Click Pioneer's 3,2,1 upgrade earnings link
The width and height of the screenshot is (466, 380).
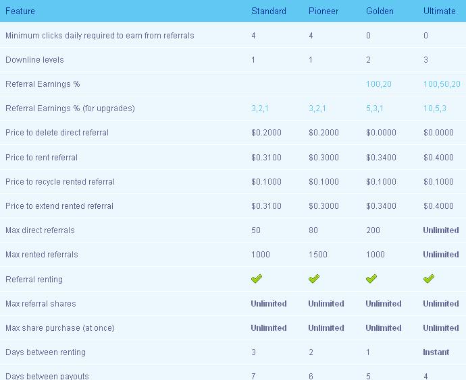pyautogui.click(x=317, y=108)
